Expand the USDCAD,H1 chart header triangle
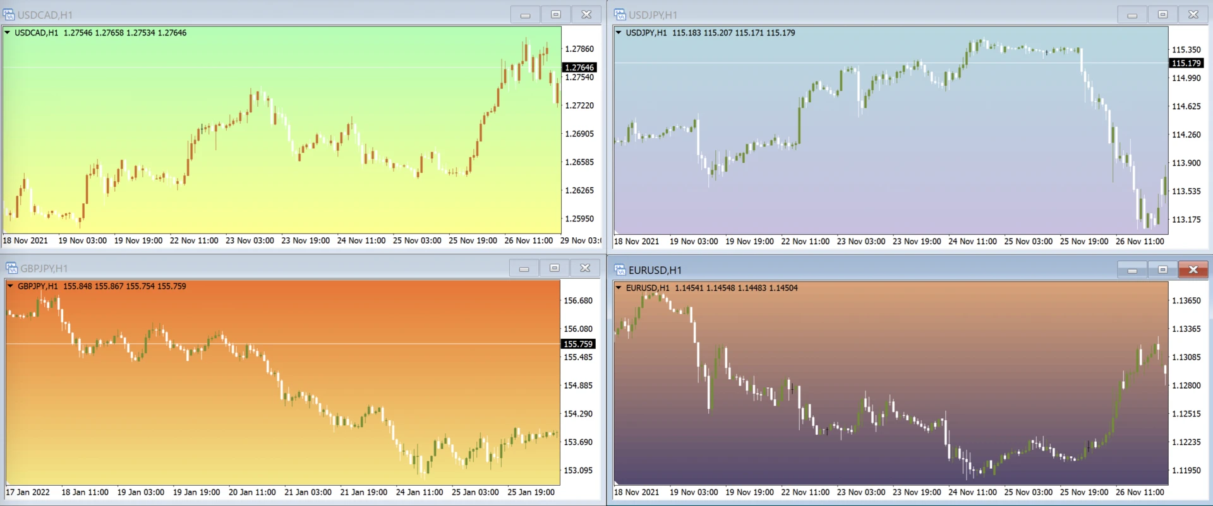Screen dimensions: 1213x506 (8, 33)
